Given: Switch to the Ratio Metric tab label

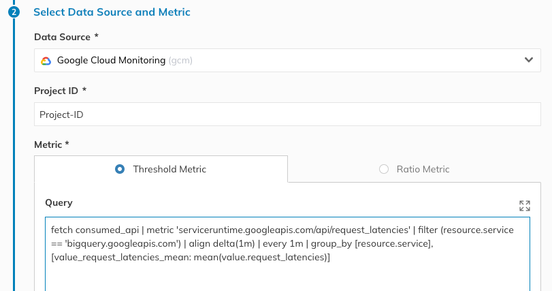Looking at the screenshot, I should pyautogui.click(x=423, y=169).
